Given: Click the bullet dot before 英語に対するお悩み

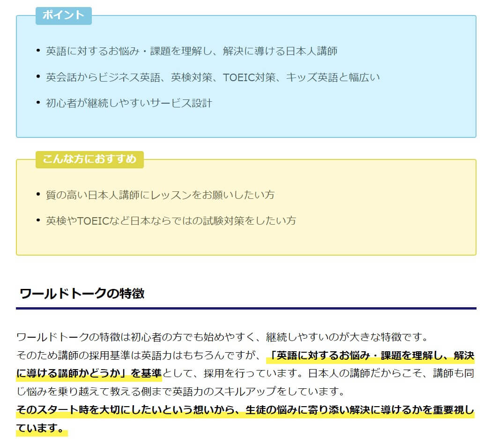Looking at the screenshot, I should (x=38, y=50).
